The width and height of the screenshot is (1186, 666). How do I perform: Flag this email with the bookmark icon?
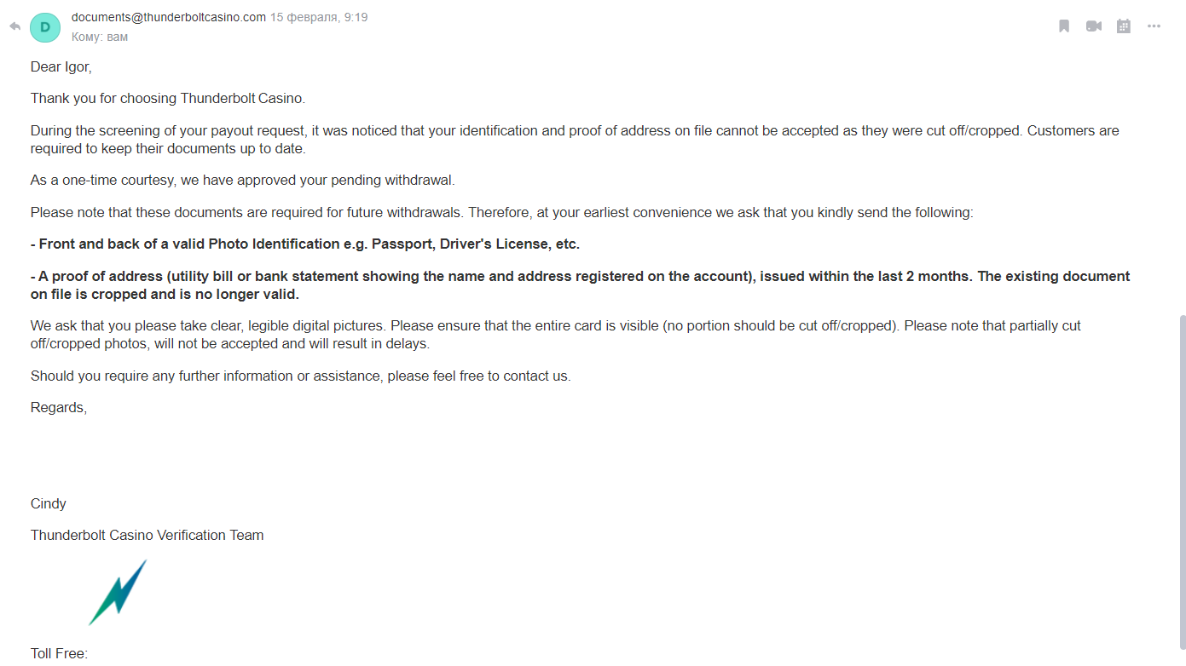point(1064,26)
